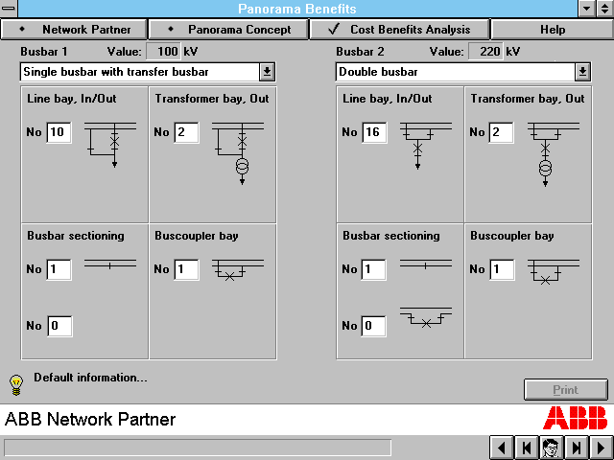Click the progress bar at bottom

198,448
